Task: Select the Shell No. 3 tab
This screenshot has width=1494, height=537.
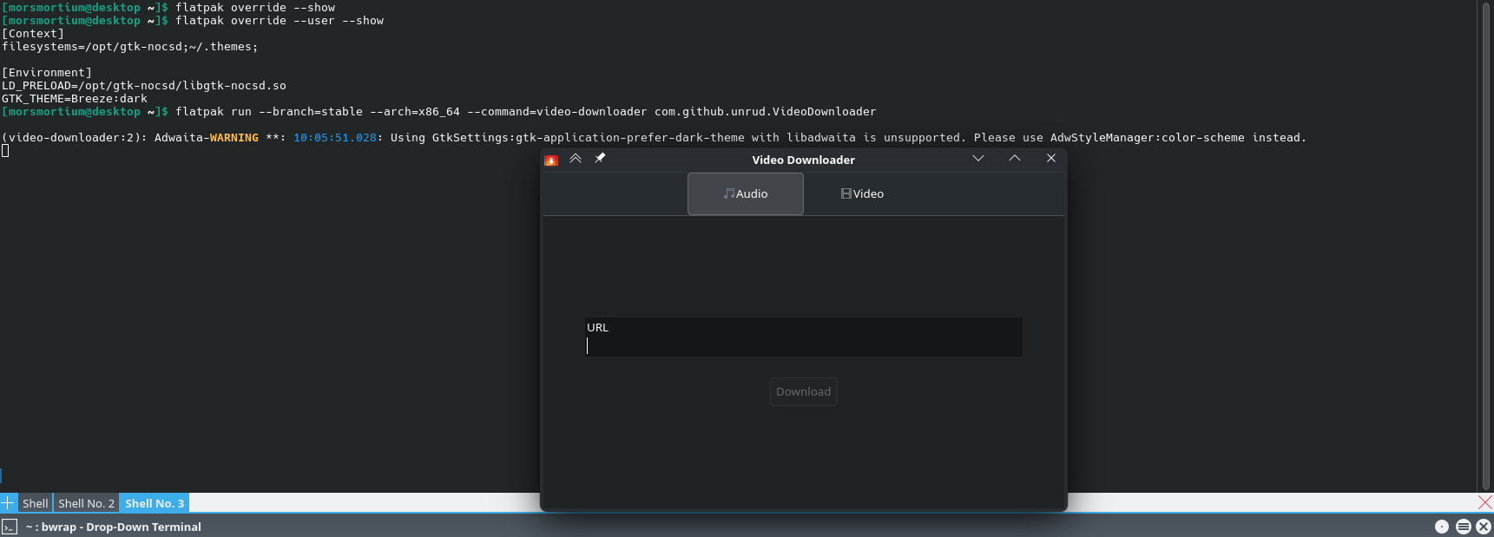Action: tap(154, 503)
